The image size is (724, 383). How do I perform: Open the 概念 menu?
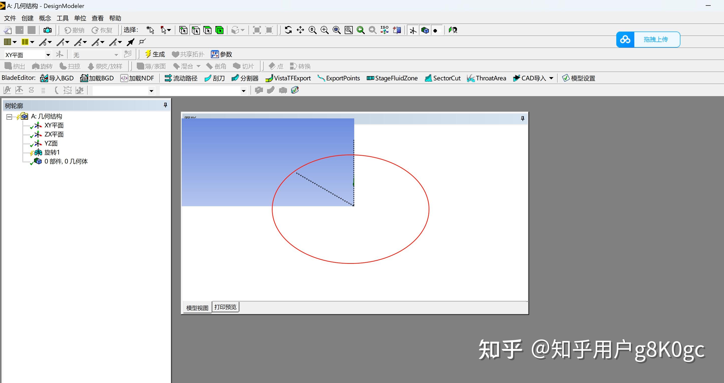pos(45,18)
